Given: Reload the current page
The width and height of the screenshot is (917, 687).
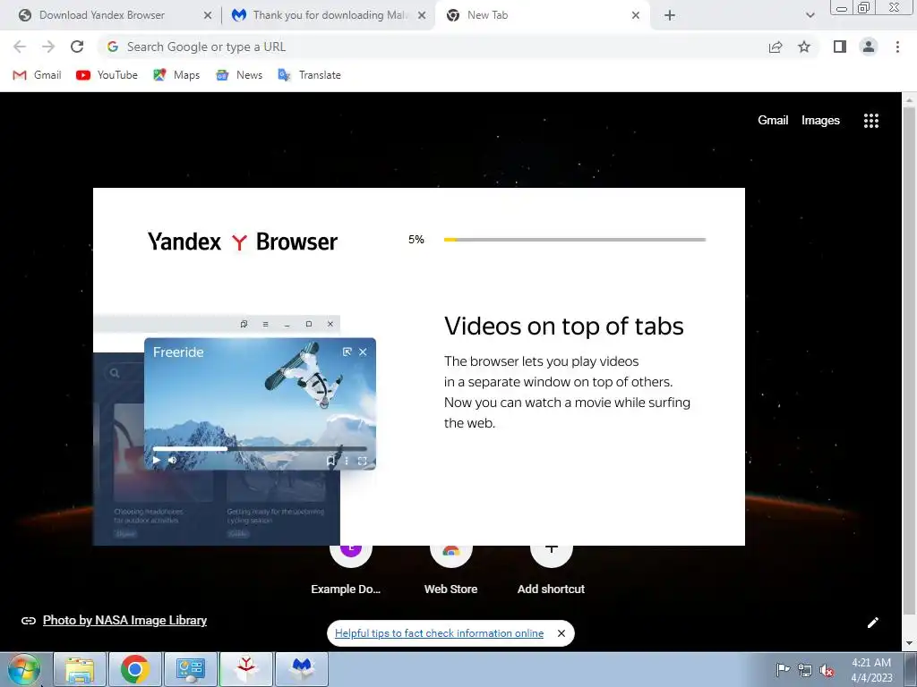Looking at the screenshot, I should point(77,47).
